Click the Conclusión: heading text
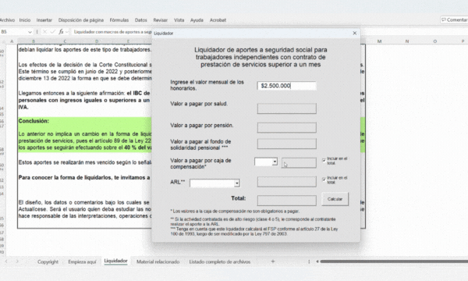This screenshot has width=468, height=281. pyautogui.click(x=34, y=121)
